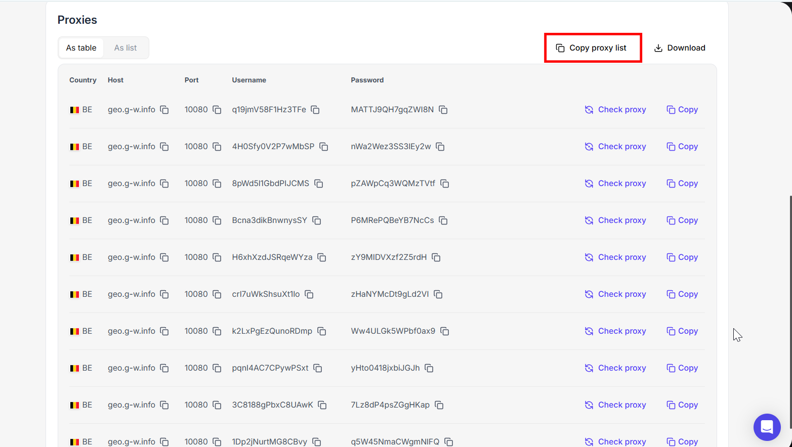This screenshot has height=447, width=792.
Task: Download the proxy list
Action: coord(680,48)
